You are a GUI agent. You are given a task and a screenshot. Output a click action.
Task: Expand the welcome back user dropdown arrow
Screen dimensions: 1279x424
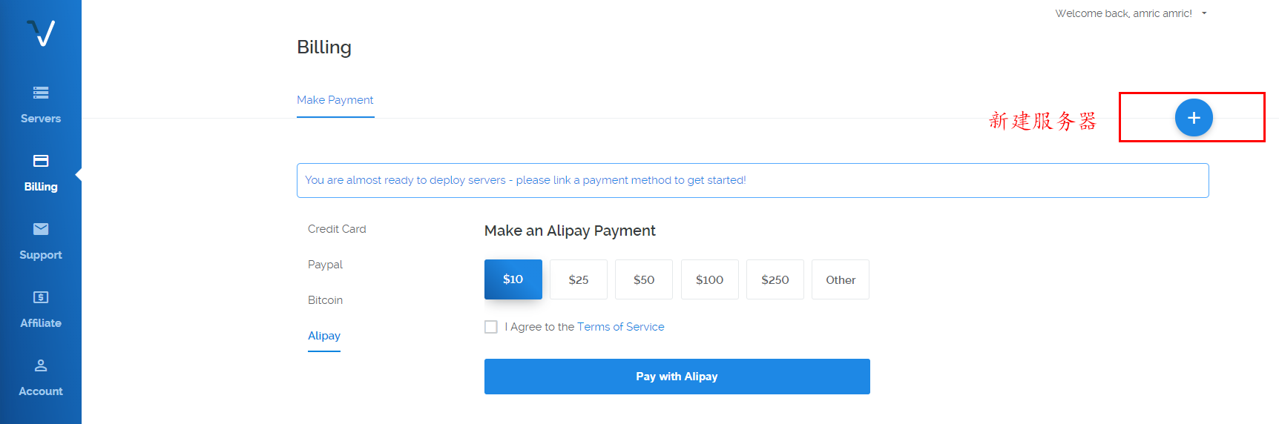click(1204, 13)
